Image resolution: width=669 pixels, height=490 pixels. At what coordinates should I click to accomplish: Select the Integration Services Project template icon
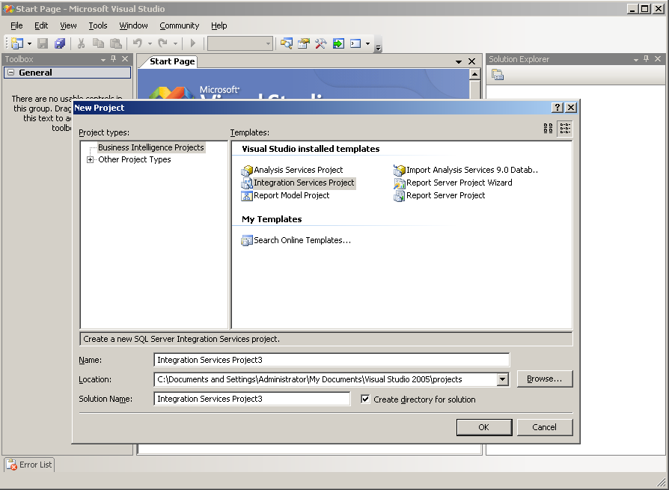click(247, 183)
